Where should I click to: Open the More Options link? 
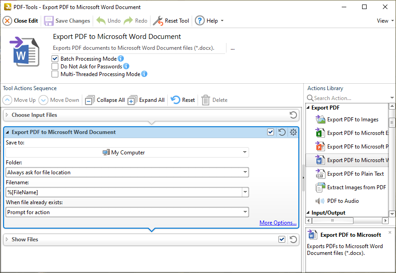click(278, 222)
